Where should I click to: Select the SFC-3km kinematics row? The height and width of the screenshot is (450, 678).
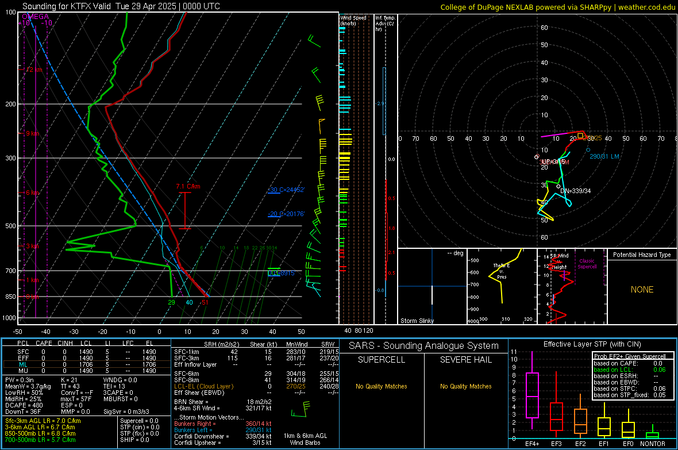pos(256,358)
